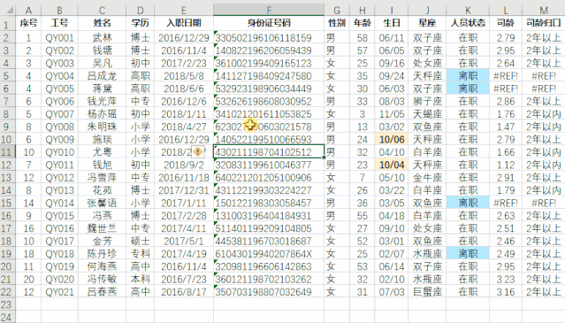Screen dimensions: 565x323
Task: Select column K header
Action: pos(468,10)
